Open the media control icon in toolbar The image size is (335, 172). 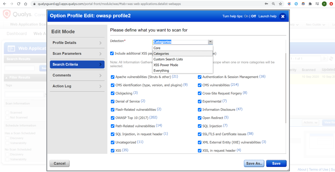pos(317,4)
